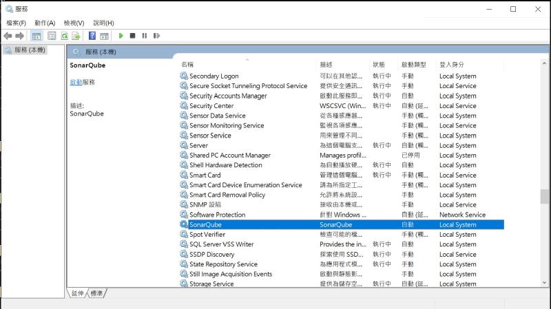Switch to the 標準 tab
551x309 pixels.
[x=96, y=294]
